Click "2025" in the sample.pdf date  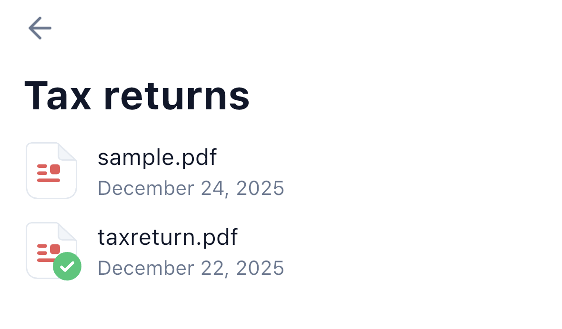click(260, 188)
